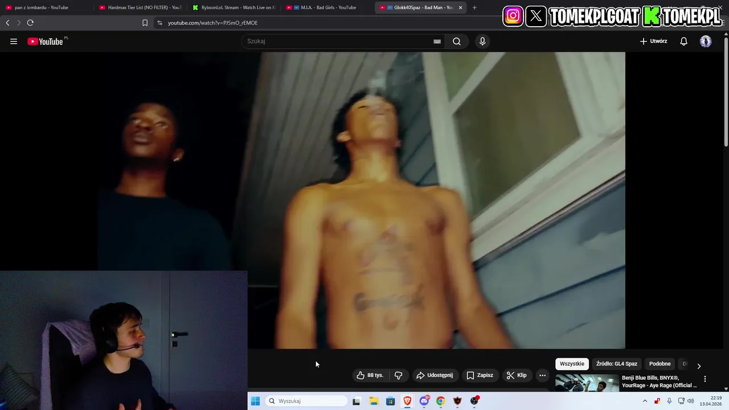Switch to Hardmax Tier List tab
Viewport: 729px width, 410px height.
click(140, 7)
